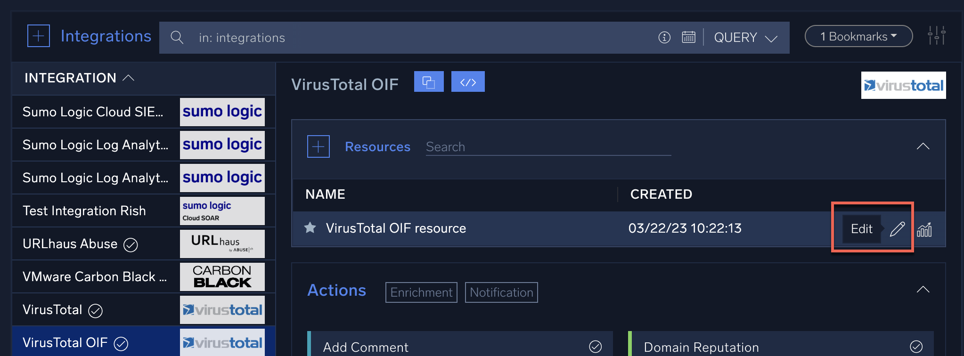Toggle the Add Comment action checkmark
Viewport: 964px width, 356px height.
pos(596,347)
